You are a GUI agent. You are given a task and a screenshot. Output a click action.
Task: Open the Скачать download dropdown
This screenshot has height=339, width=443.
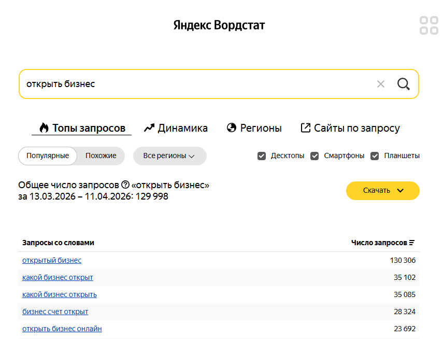pos(382,191)
